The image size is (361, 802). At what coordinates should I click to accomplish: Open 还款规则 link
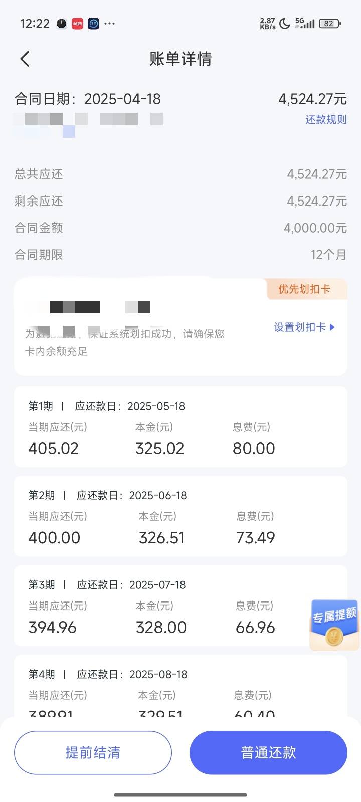326,120
